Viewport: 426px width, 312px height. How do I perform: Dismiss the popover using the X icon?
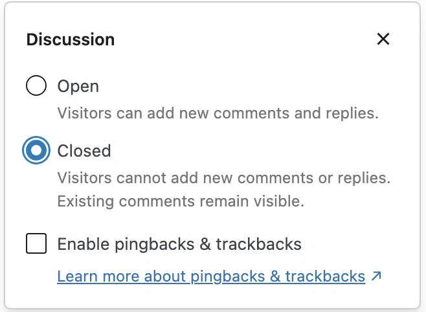383,39
